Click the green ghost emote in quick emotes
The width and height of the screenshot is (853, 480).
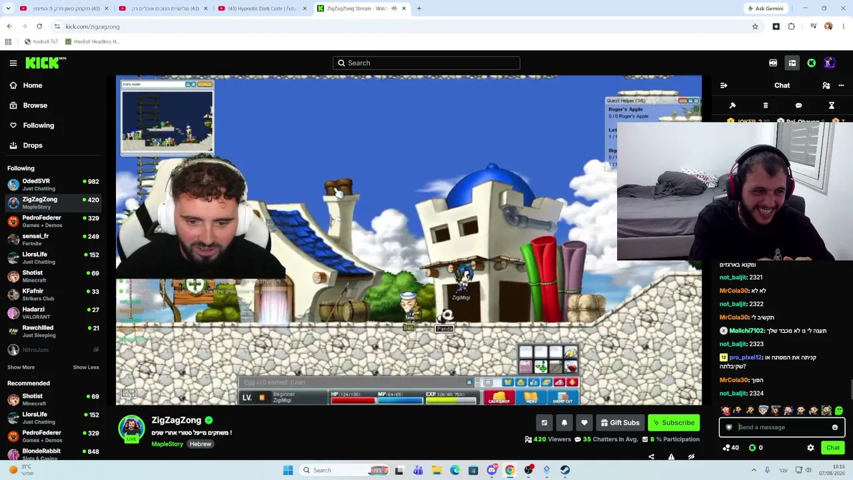click(839, 411)
